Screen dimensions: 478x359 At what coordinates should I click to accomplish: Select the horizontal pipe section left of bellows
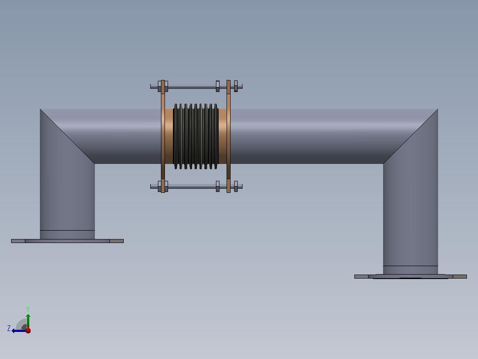pos(122,136)
